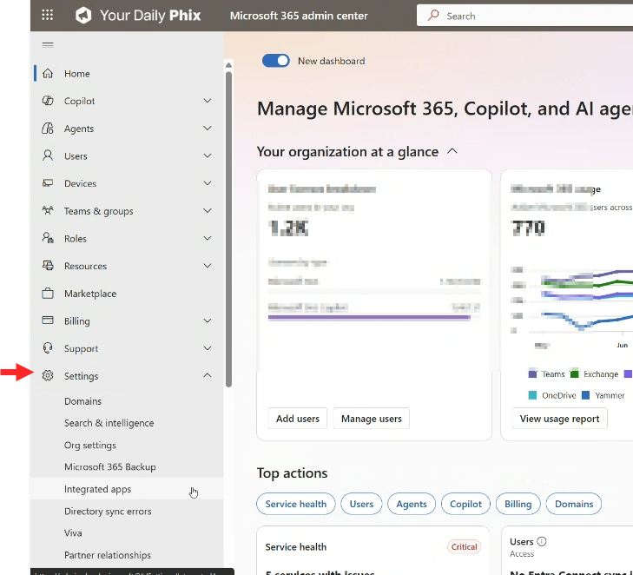Expand the Support menu chevron
Image resolution: width=633 pixels, height=575 pixels.
tap(208, 348)
